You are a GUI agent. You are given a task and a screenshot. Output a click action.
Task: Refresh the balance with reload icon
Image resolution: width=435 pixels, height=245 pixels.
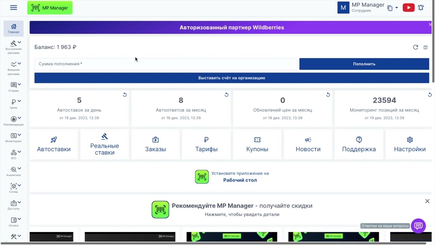tap(415, 47)
